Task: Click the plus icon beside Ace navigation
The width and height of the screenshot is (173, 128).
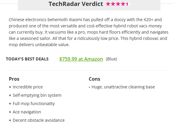Action: pyautogui.click(x=10, y=112)
